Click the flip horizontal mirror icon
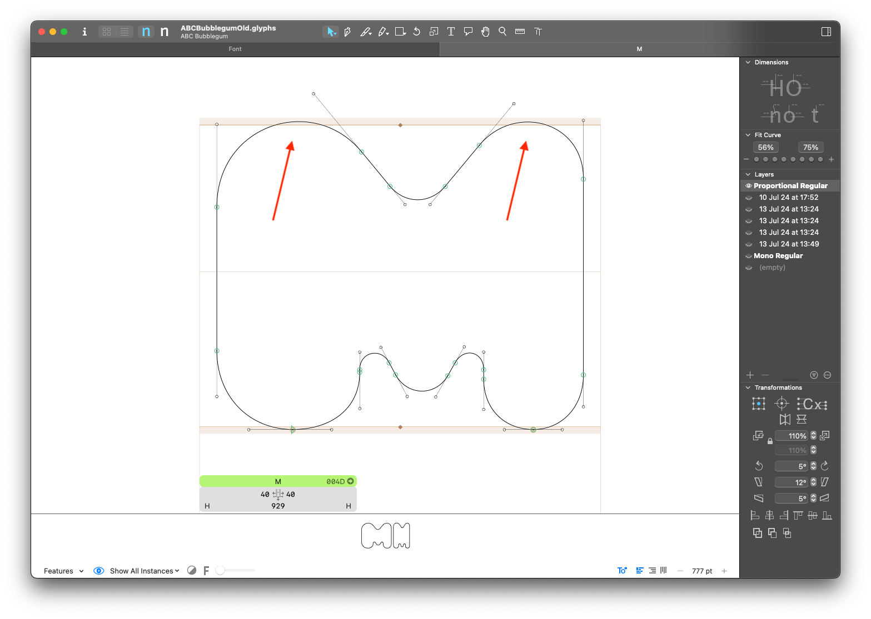871x619 pixels. [x=785, y=420]
